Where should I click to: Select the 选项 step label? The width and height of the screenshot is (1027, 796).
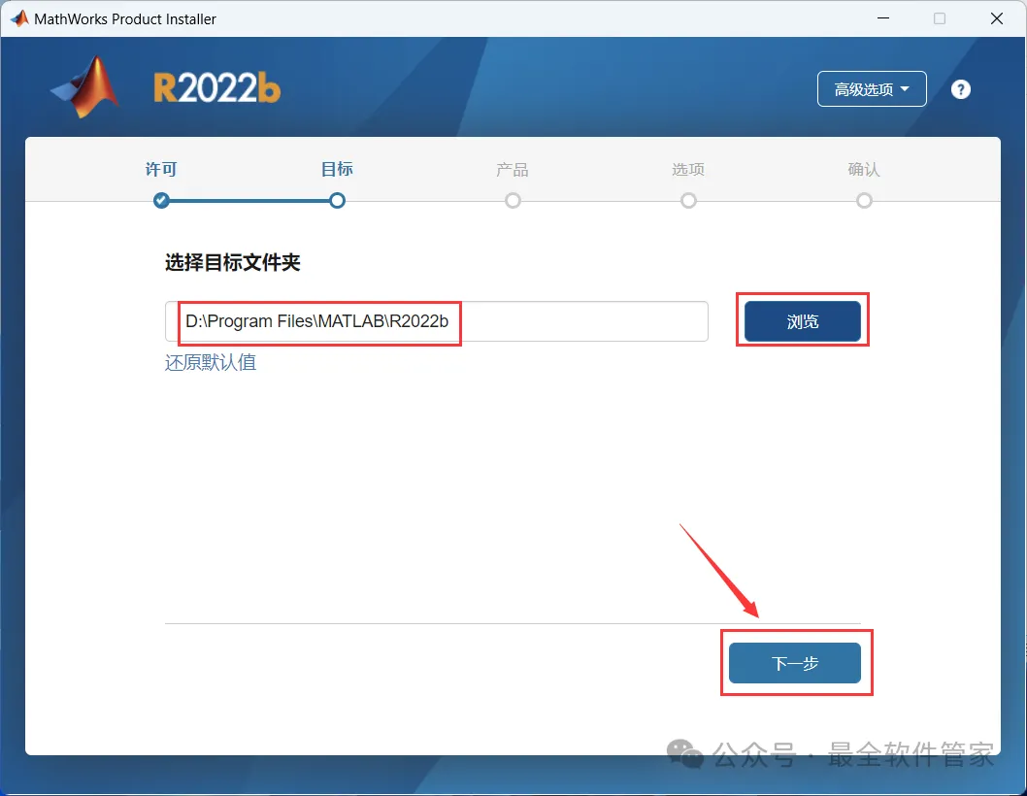[x=687, y=170]
